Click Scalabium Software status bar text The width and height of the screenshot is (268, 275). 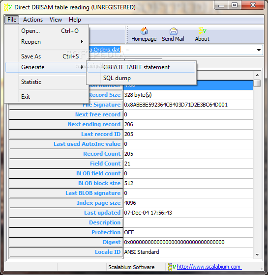(x=131, y=267)
